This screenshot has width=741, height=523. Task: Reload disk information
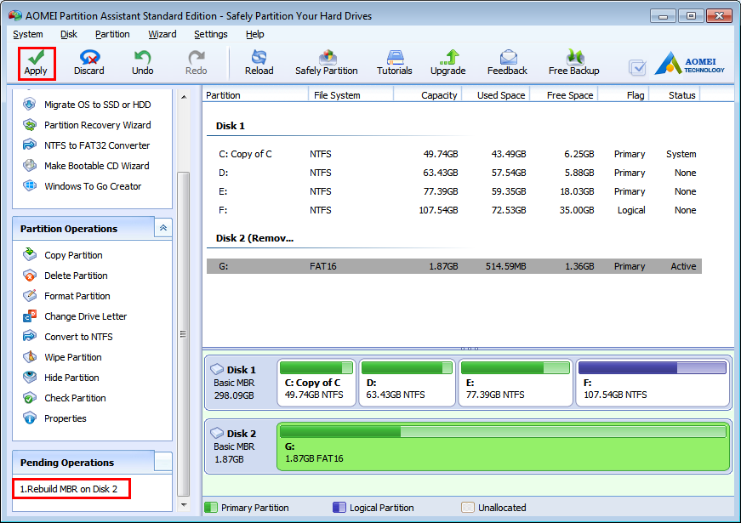259,63
